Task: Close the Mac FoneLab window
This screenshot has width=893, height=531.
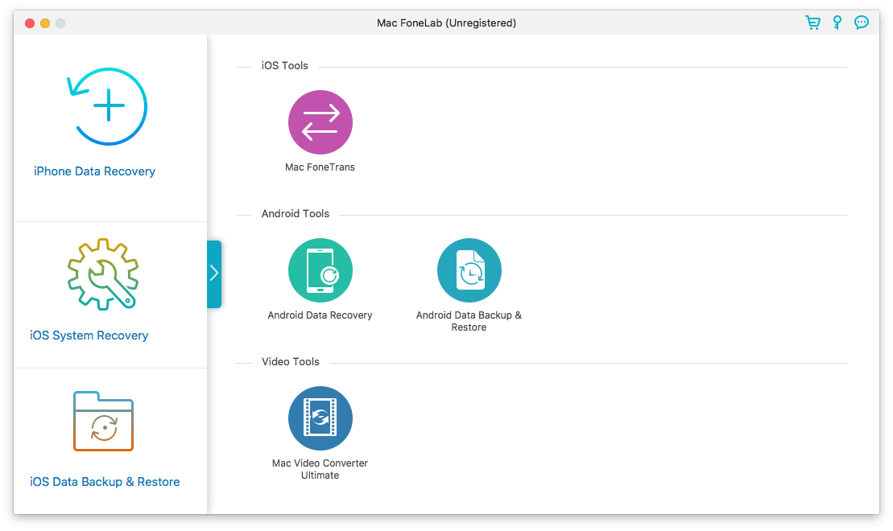Action: (x=30, y=23)
